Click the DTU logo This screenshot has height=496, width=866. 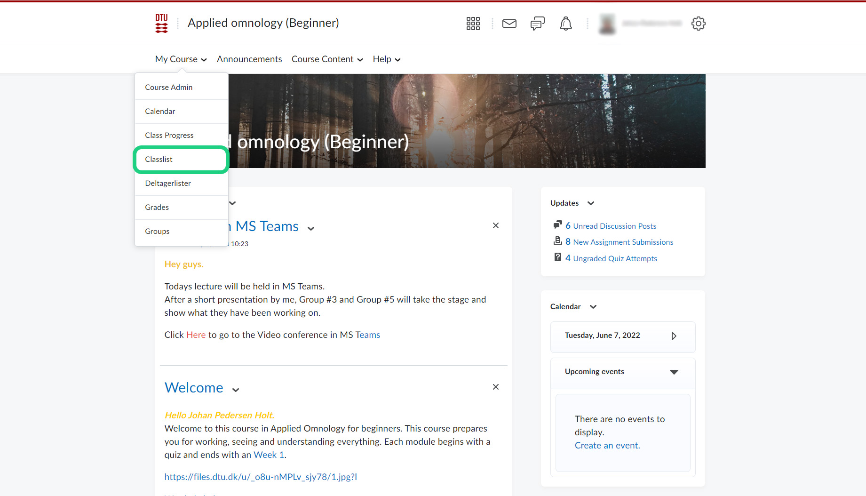[161, 24]
